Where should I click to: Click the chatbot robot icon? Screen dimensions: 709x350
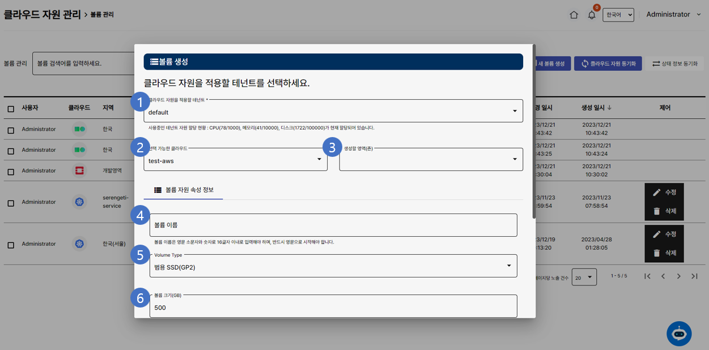tap(679, 334)
